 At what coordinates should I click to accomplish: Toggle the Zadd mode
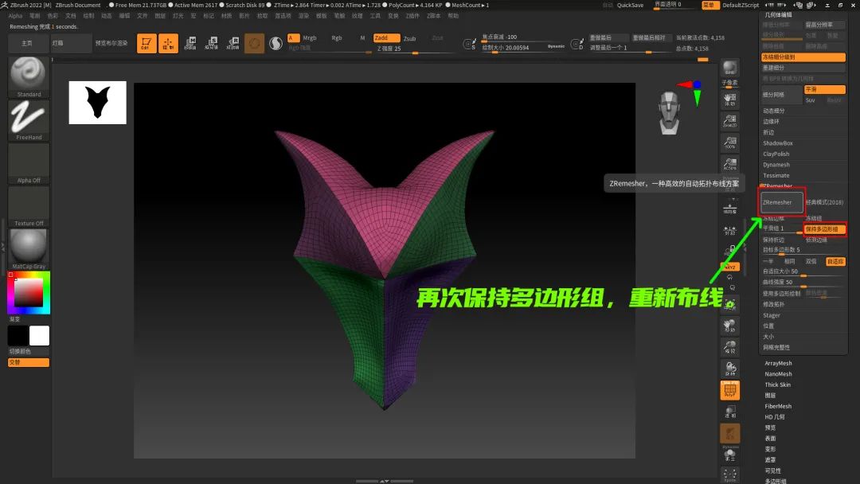click(386, 38)
